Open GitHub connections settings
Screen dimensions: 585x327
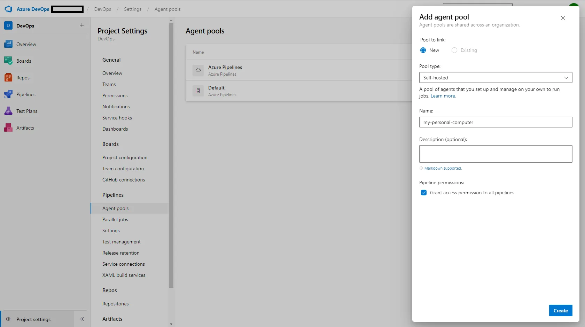[124, 180]
